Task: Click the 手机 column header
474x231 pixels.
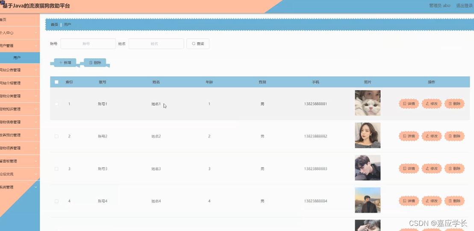Action: (x=315, y=82)
